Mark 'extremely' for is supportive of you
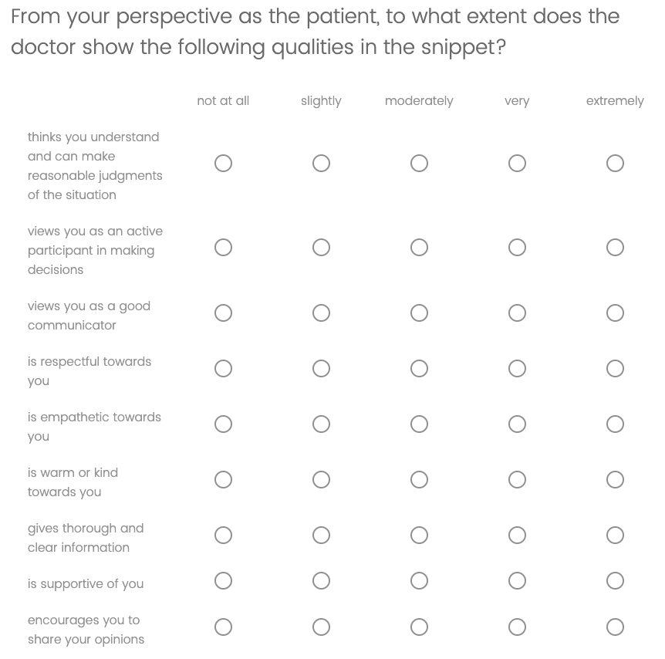This screenshot has width=665, height=659. [x=615, y=581]
